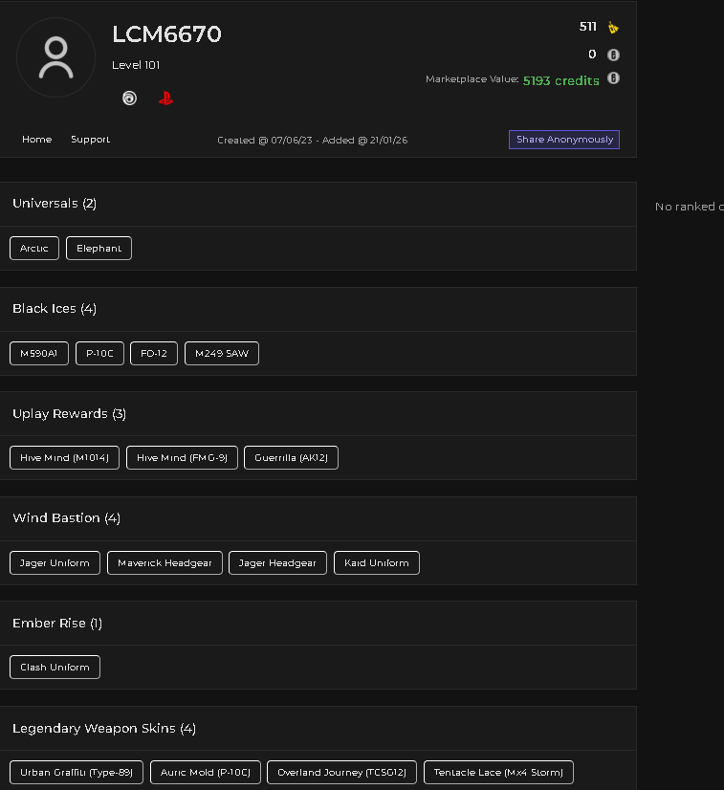Click the credits coin icon next to 0
This screenshot has height=790, width=724.
613,55
